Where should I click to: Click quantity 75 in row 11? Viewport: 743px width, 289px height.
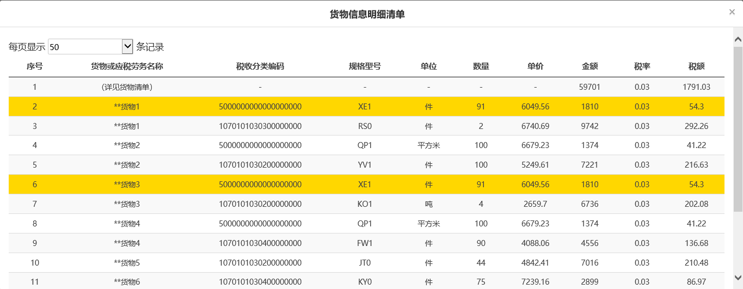tap(481, 282)
